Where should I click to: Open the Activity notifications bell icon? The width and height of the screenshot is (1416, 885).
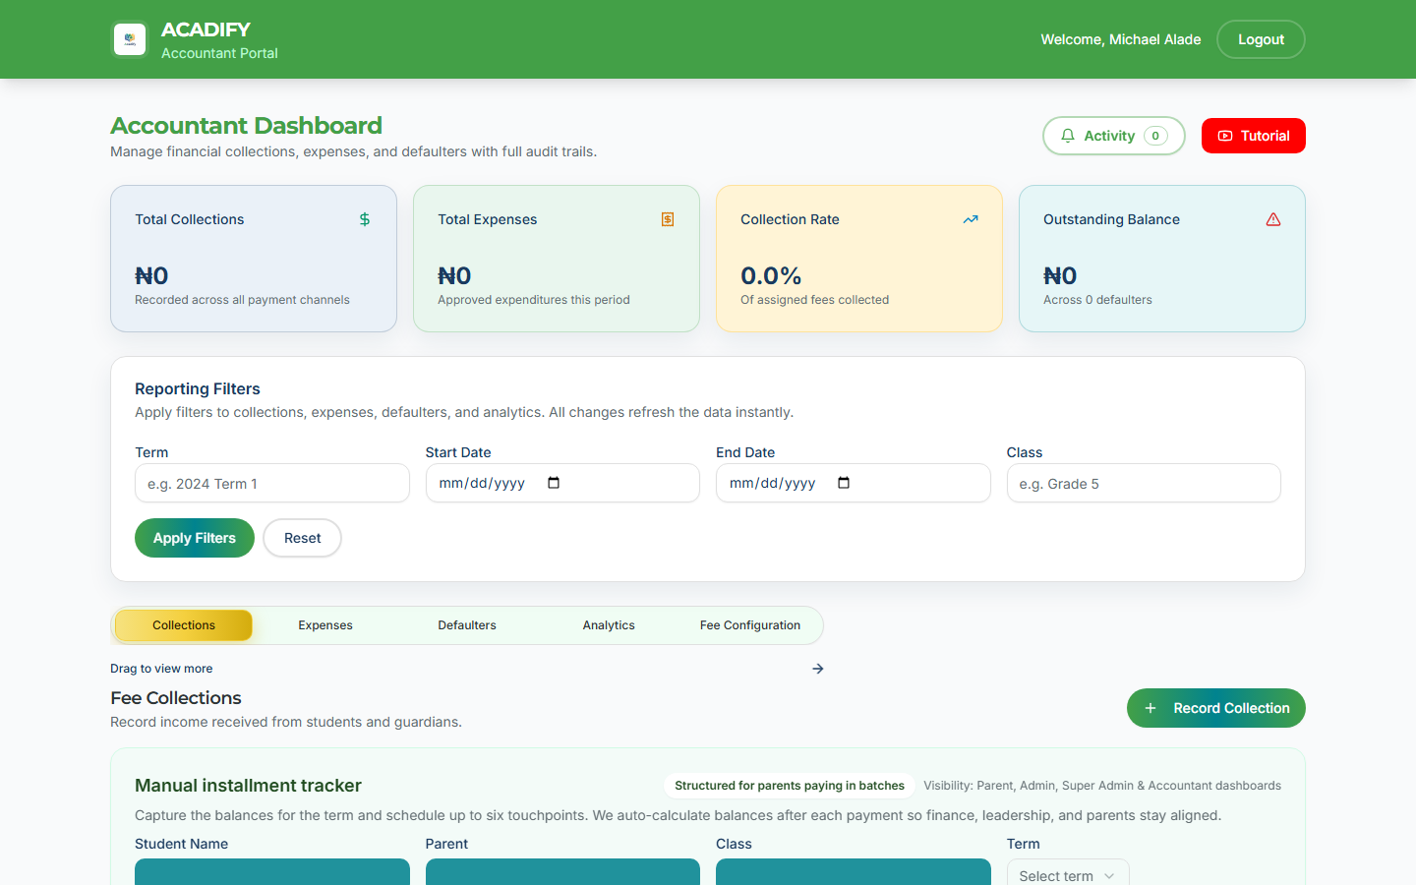click(x=1068, y=136)
